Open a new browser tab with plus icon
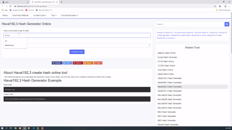Image resolution: width=232 pixels, height=130 pixels. pyautogui.click(x=61, y=2)
